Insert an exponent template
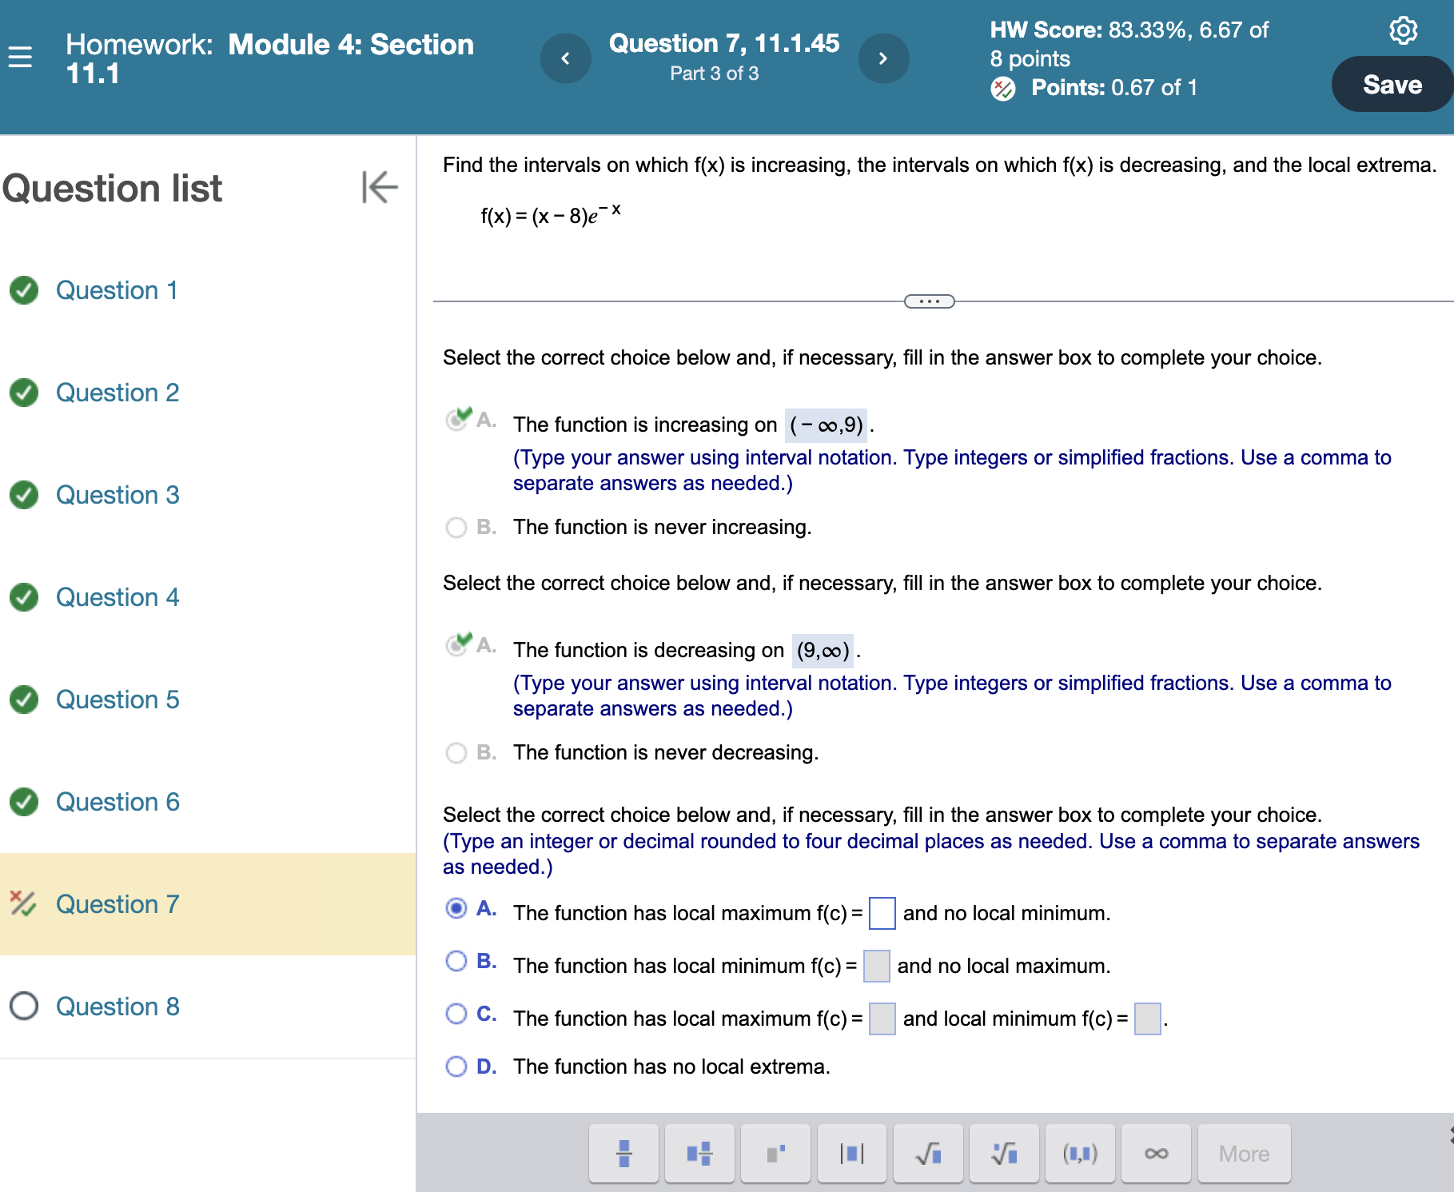The width and height of the screenshot is (1454, 1192). coord(775,1153)
